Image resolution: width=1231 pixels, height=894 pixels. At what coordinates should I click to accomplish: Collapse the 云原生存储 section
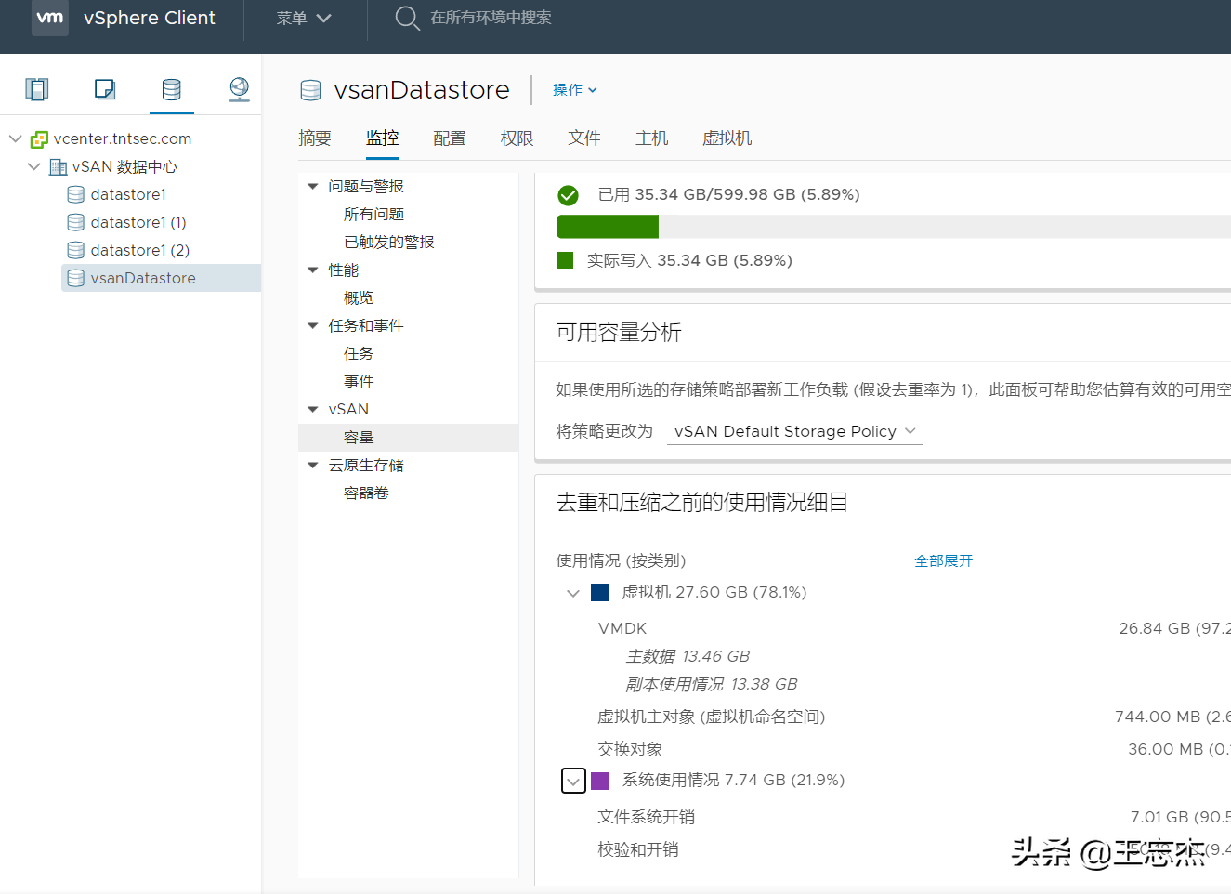313,466
